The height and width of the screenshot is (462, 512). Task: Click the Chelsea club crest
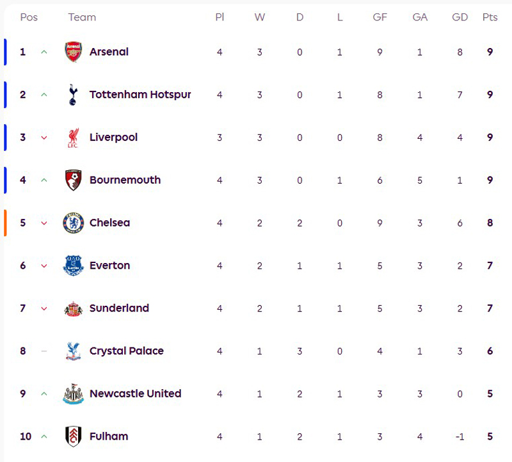[73, 223]
